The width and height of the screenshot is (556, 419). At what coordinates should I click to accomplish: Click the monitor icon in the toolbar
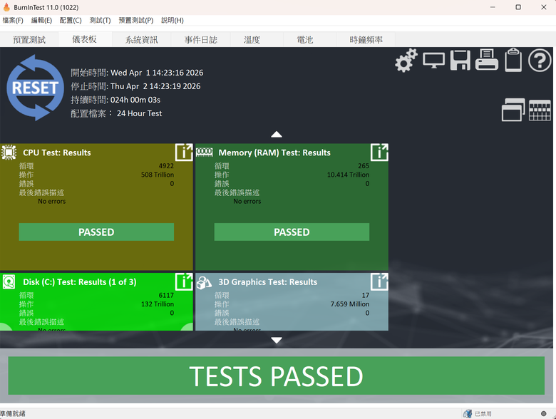(433, 61)
